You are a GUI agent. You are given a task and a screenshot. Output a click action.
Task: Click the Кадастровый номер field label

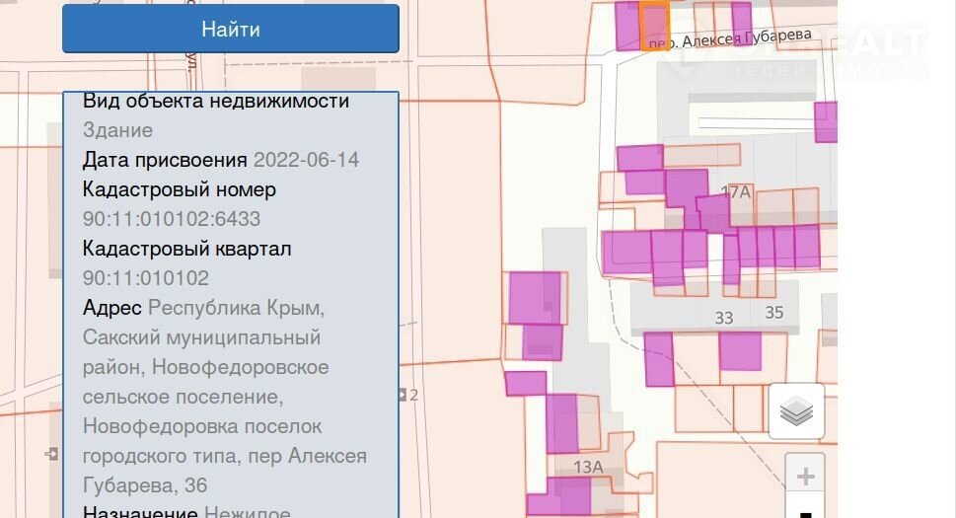179,189
